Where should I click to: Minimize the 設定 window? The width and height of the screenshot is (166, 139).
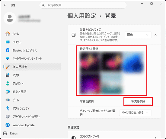click(x=142, y=4)
